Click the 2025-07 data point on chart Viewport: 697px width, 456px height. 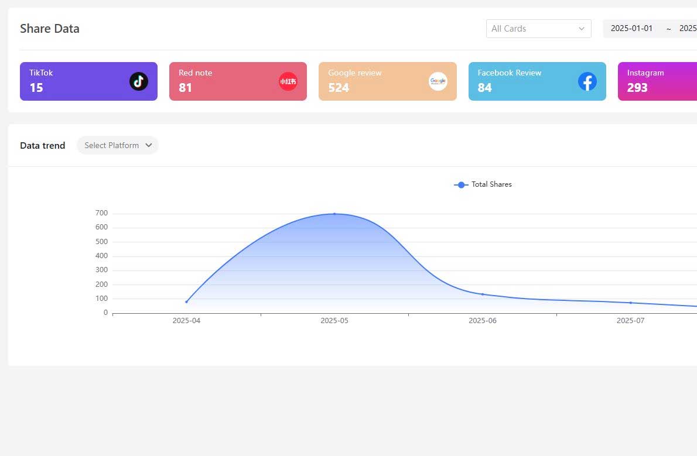630,303
